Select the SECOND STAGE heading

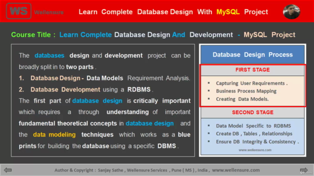coord(253,112)
